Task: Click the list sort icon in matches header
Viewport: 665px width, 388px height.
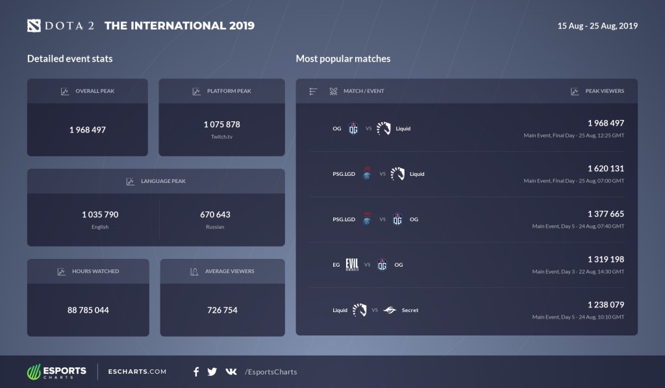Action: (314, 91)
